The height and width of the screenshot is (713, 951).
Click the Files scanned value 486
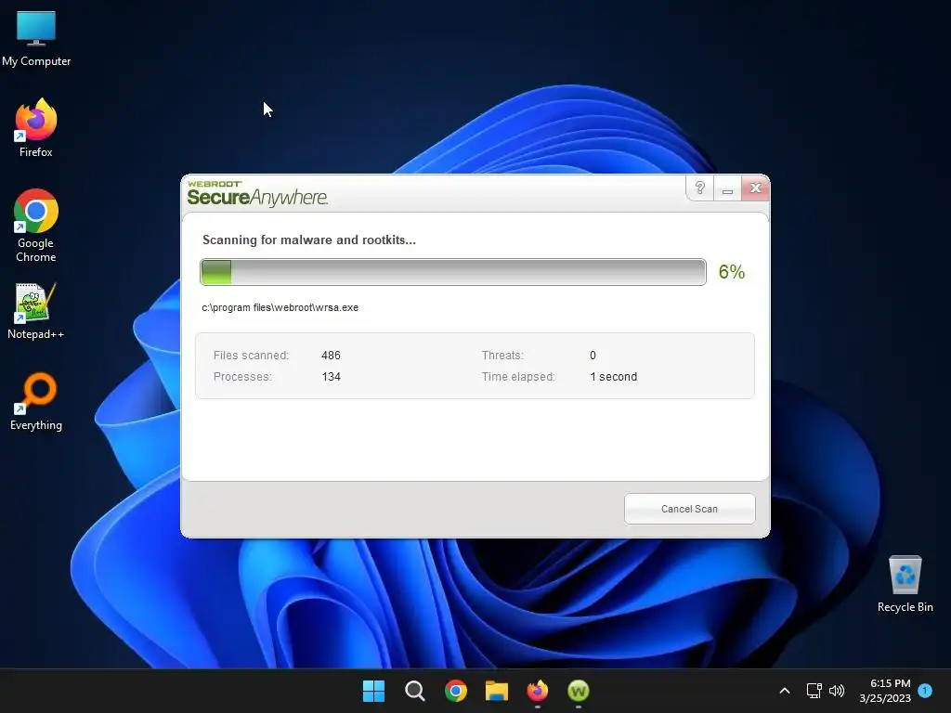click(x=332, y=356)
